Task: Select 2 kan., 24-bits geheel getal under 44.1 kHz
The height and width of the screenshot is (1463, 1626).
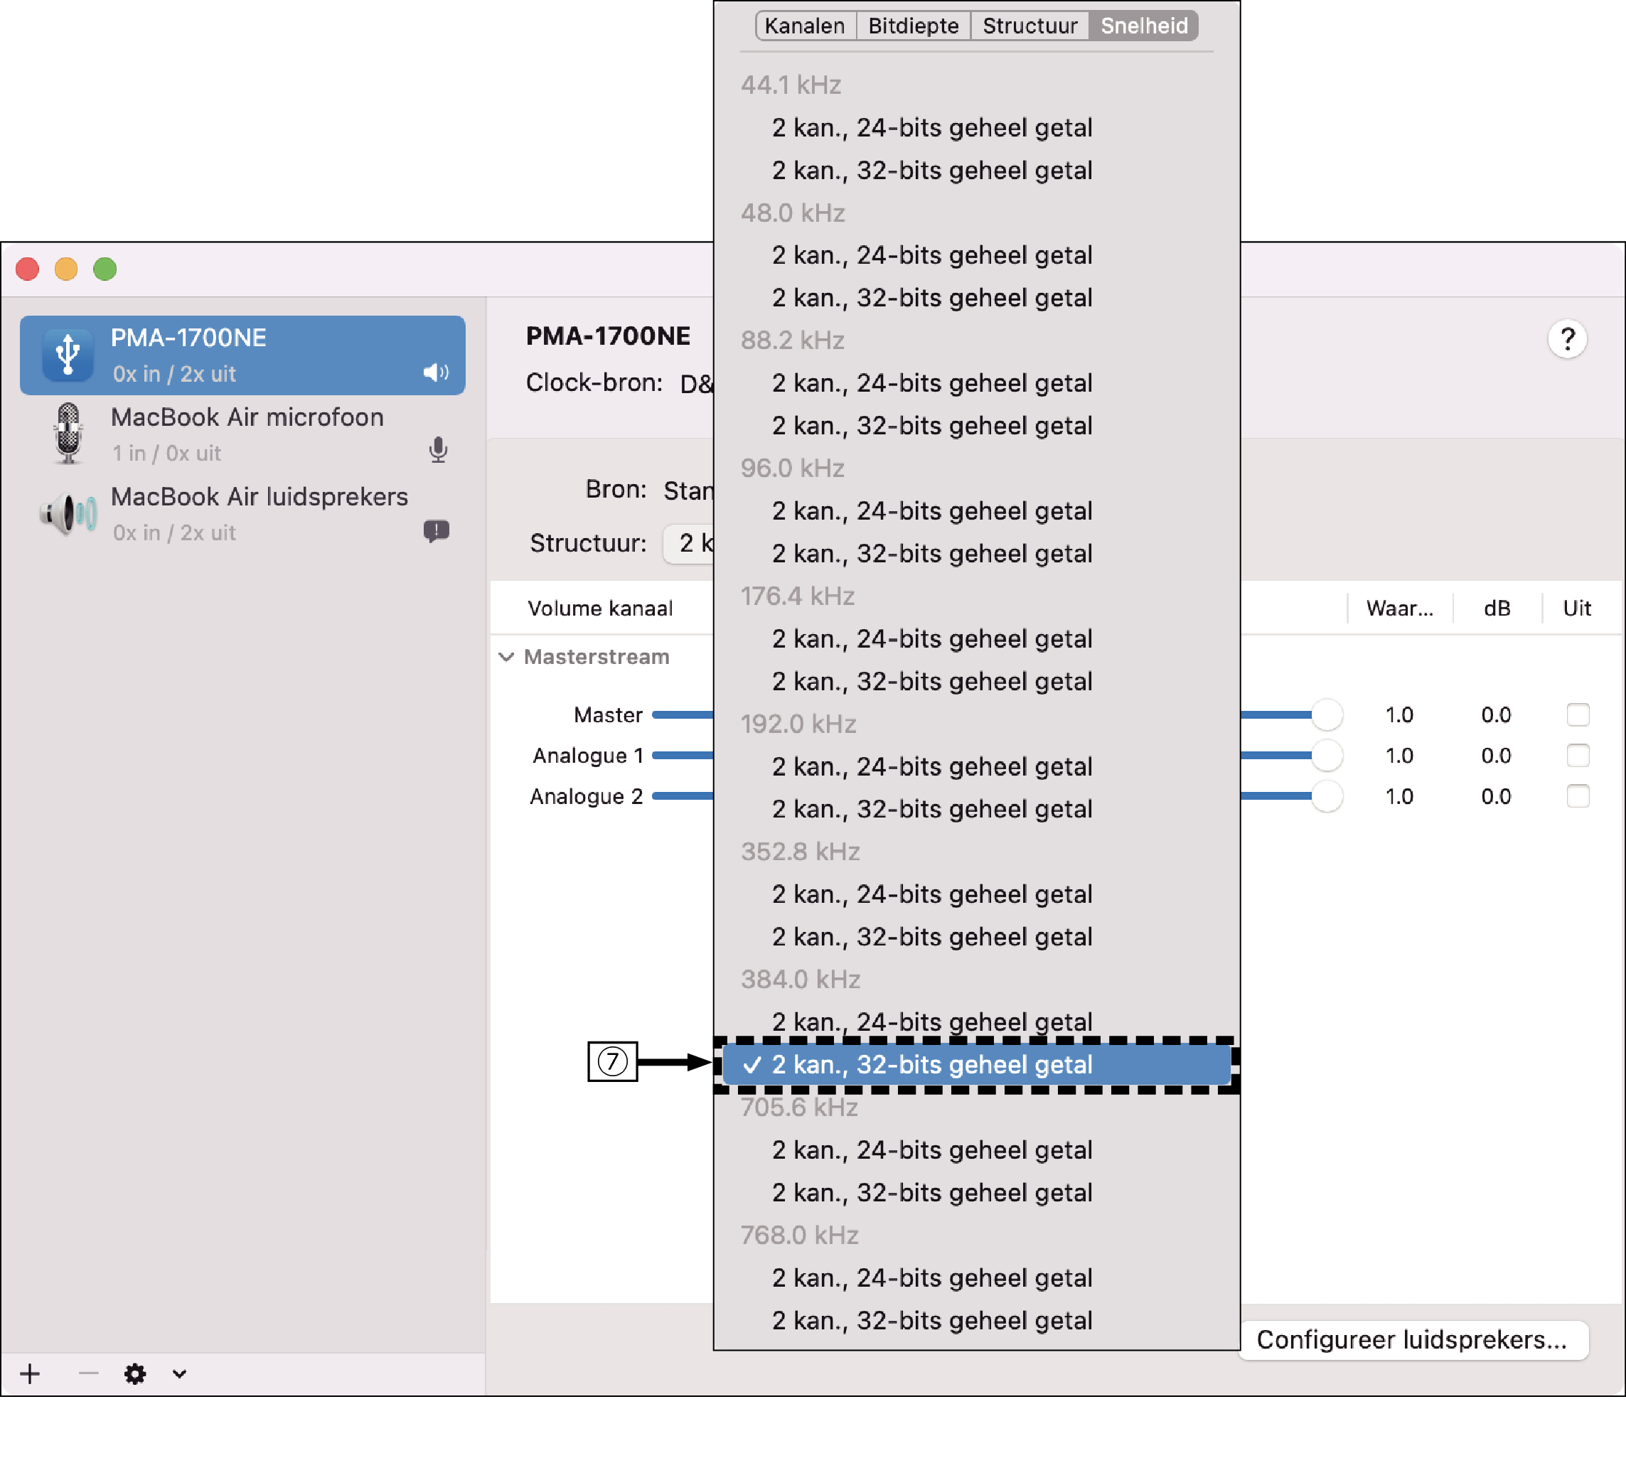Action: [x=931, y=127]
